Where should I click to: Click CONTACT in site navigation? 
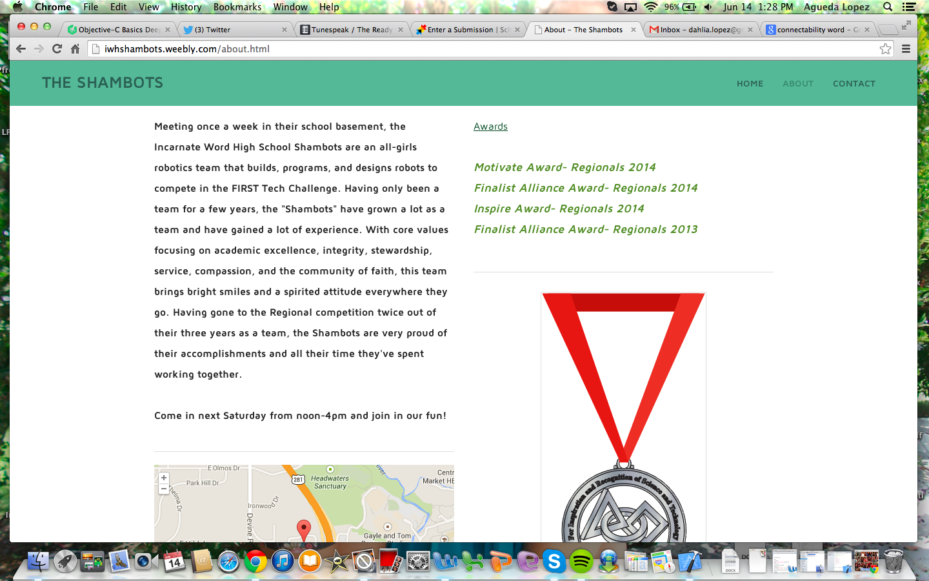click(854, 84)
